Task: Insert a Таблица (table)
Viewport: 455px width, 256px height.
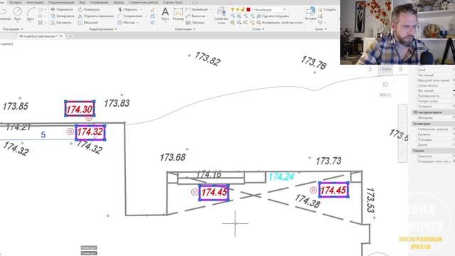Action: [195, 22]
